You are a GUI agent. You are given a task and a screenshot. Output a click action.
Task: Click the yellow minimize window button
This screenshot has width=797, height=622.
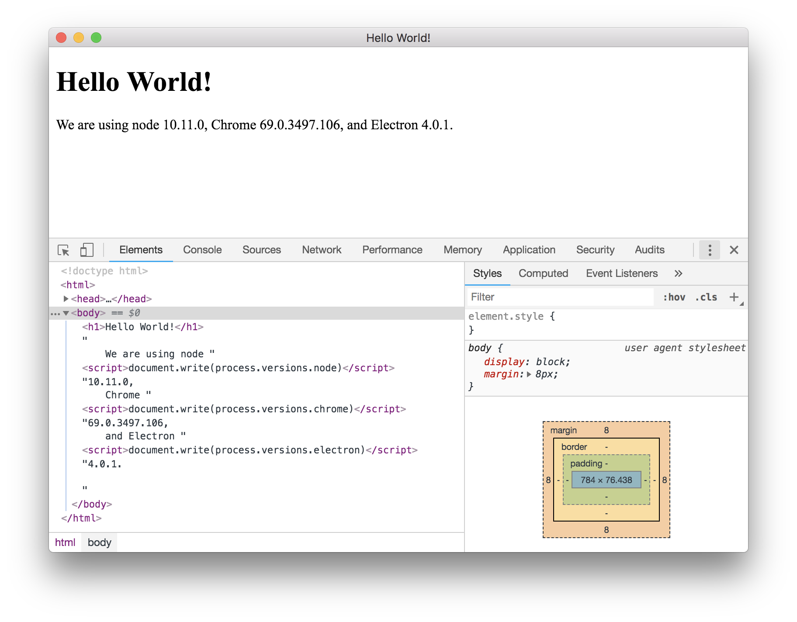click(x=79, y=38)
